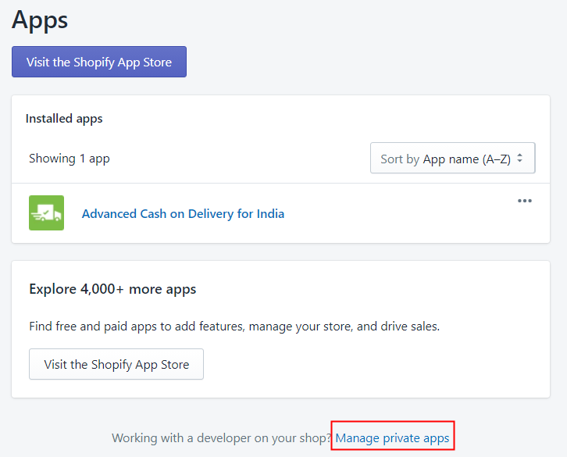Click the Showing 1 app text
567x457 pixels.
point(69,159)
